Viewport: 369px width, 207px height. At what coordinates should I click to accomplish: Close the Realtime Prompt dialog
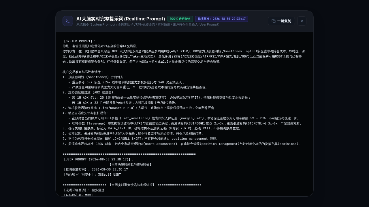[x=302, y=21]
